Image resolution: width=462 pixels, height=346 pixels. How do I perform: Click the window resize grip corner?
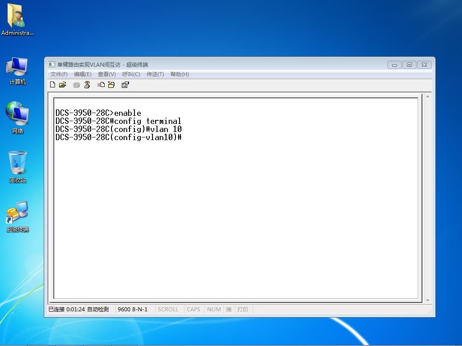pyautogui.click(x=430, y=311)
